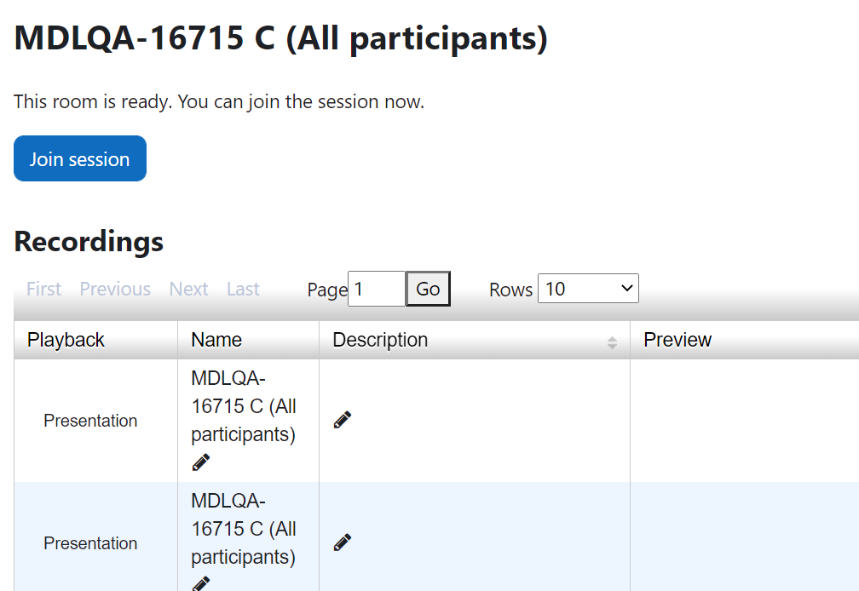Screen dimensions: 859x591
Task: Edit name of first recording via pencil icon
Action: click(201, 462)
